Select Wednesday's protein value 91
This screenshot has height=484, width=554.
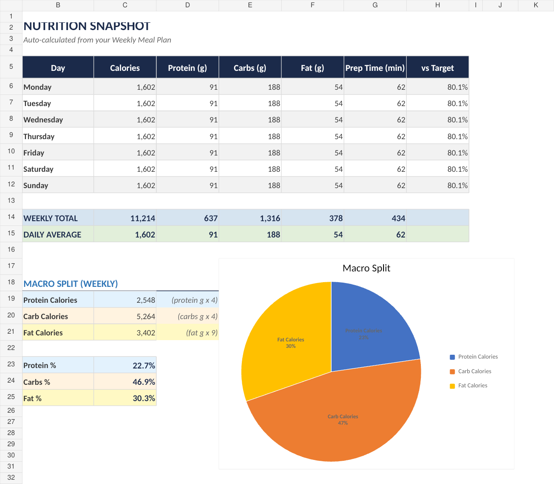tap(188, 119)
